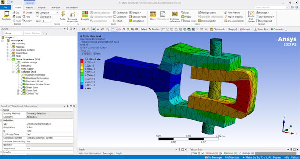Open the Select By dropdown

pos(261,29)
